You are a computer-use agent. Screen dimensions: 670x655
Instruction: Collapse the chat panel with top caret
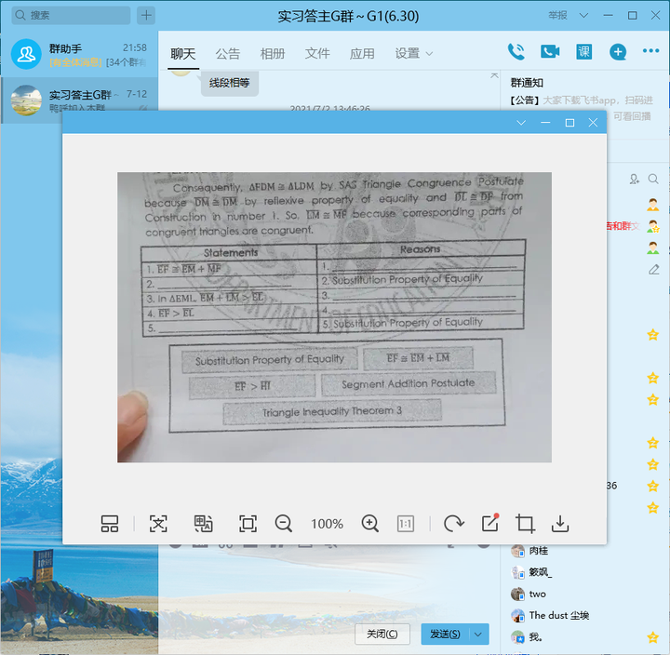click(494, 75)
